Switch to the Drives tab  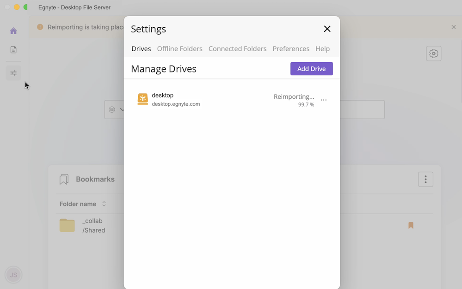pyautogui.click(x=141, y=49)
